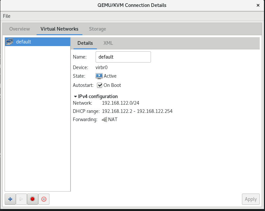Click the NAT forwarding text
The width and height of the screenshot is (265, 211).
(113, 119)
